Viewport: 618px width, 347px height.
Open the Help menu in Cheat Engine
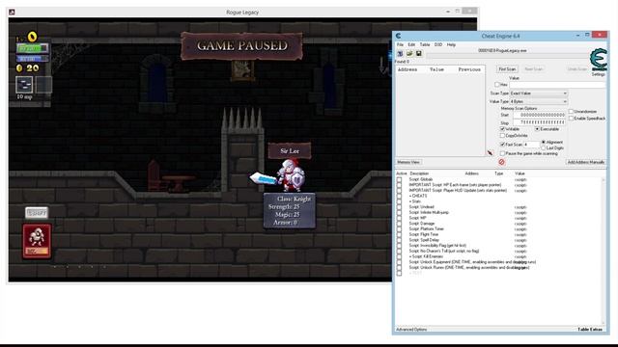(451, 45)
